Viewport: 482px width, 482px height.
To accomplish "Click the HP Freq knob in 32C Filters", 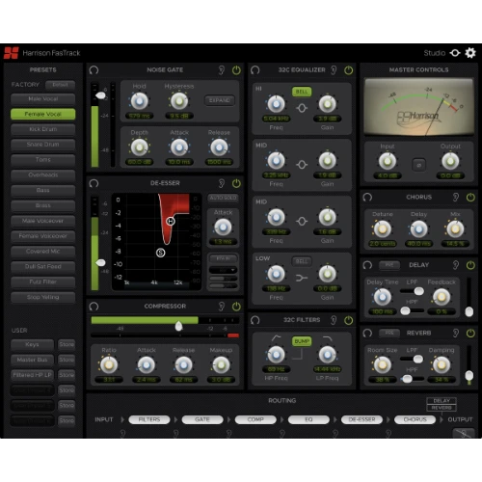I will 276,355.
